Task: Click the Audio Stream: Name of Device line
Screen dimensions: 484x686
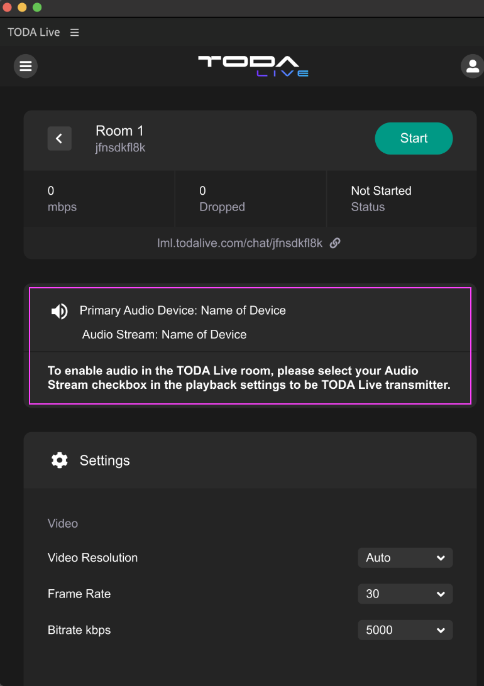Action: [x=164, y=335]
